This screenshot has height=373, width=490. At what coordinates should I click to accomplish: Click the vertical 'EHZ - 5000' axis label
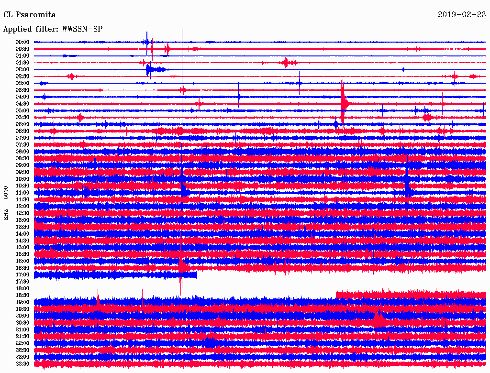pyautogui.click(x=6, y=203)
